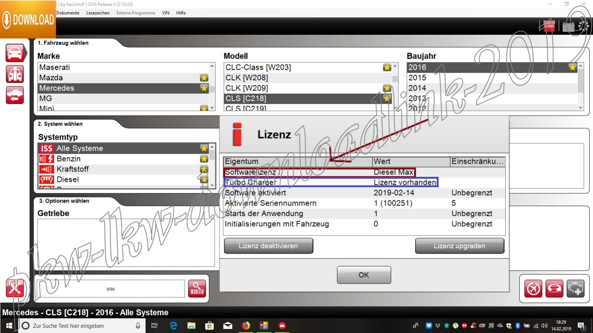The height and width of the screenshot is (333, 593).
Task: Select Aktivierte Seriennummern row in table
Action: click(364, 203)
